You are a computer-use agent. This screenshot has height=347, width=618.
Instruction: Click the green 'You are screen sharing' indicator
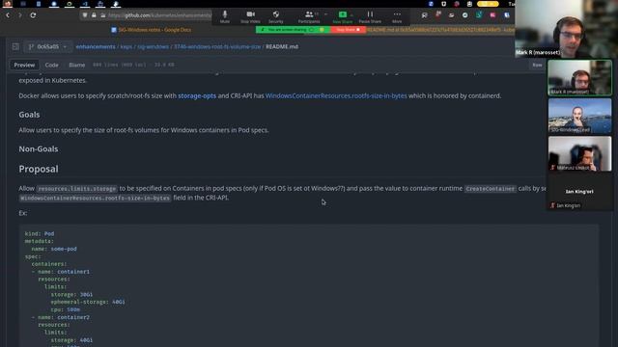[x=293, y=30]
